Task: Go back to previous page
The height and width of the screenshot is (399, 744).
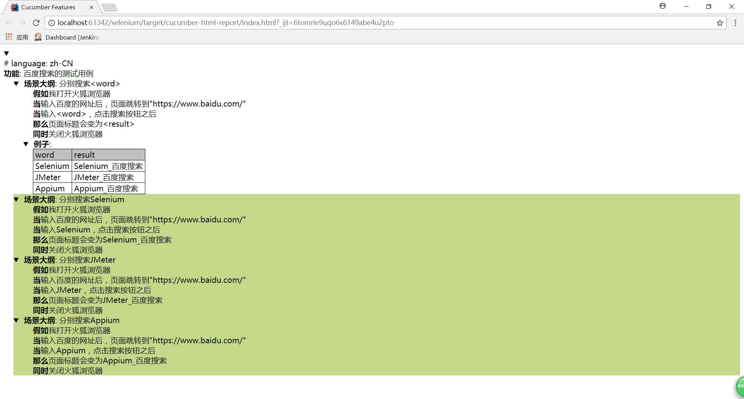Action: click(x=9, y=23)
